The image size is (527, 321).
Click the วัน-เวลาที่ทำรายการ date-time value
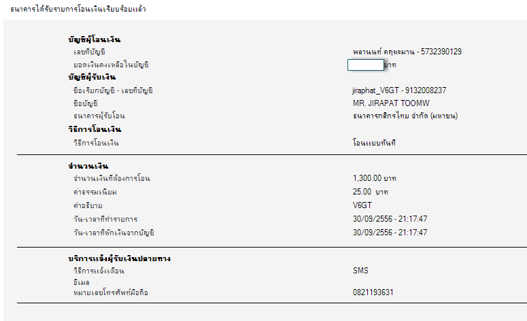(x=390, y=219)
